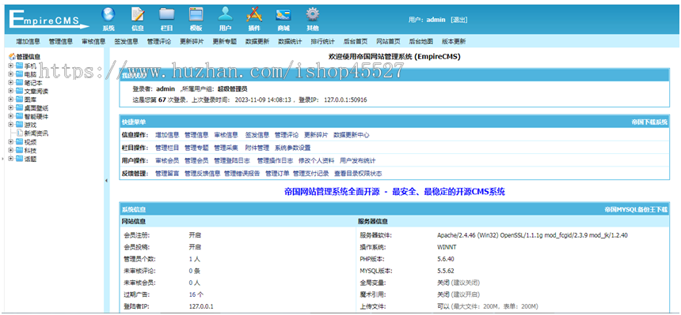Viewport: 681px width, 315px height.
Task: Open 管理错误报告 link
Action: (242, 174)
